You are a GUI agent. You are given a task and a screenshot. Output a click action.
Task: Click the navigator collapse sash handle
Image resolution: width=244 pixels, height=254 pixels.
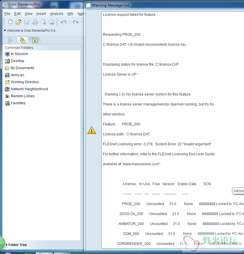pyautogui.click(x=83, y=128)
